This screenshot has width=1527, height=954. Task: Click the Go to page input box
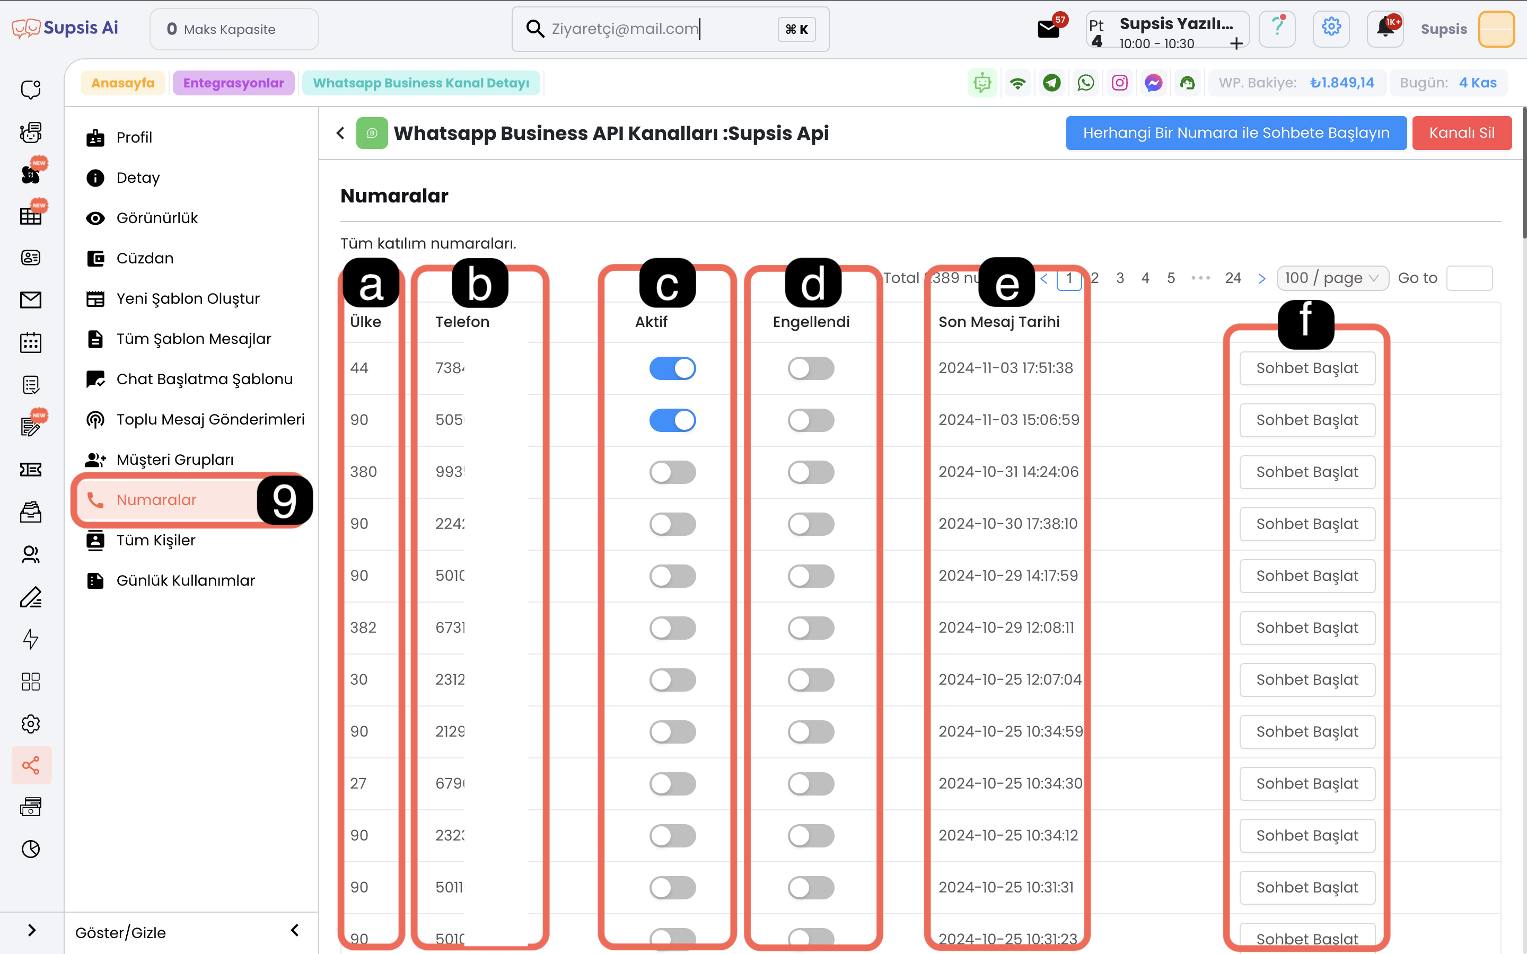tap(1469, 278)
